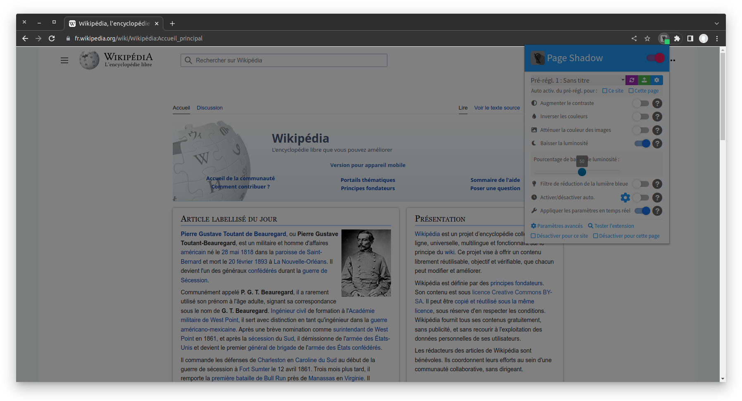Check 'Ce site' auto-activation checkbox
This screenshot has height=401, width=742.
point(605,91)
